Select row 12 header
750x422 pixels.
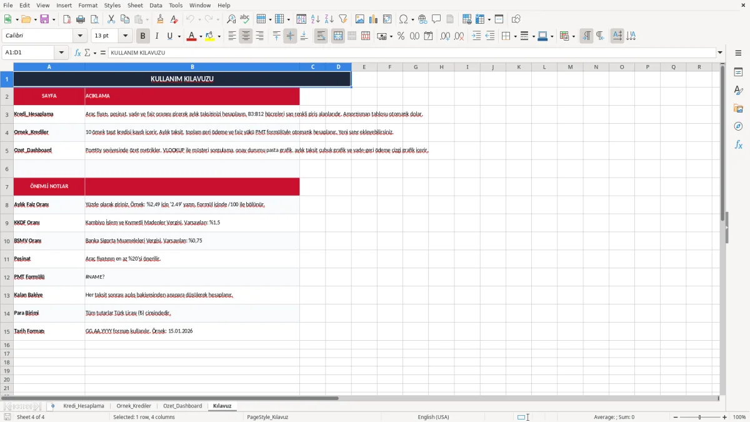[x=7, y=277]
